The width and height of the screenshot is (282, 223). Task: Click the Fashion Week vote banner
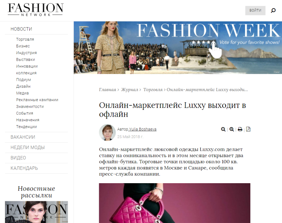pyautogui.click(x=178, y=48)
